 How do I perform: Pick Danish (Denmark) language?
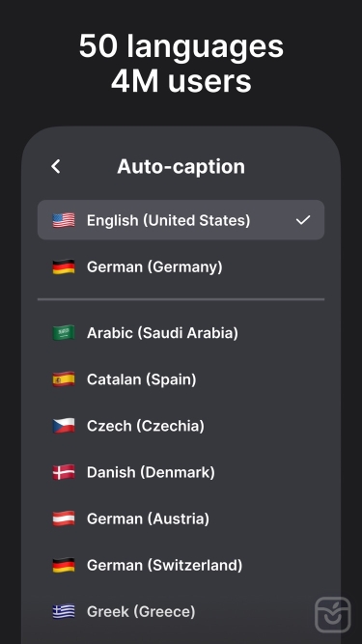tap(181, 472)
